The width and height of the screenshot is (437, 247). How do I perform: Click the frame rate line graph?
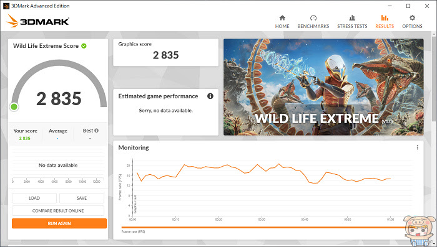(263, 174)
